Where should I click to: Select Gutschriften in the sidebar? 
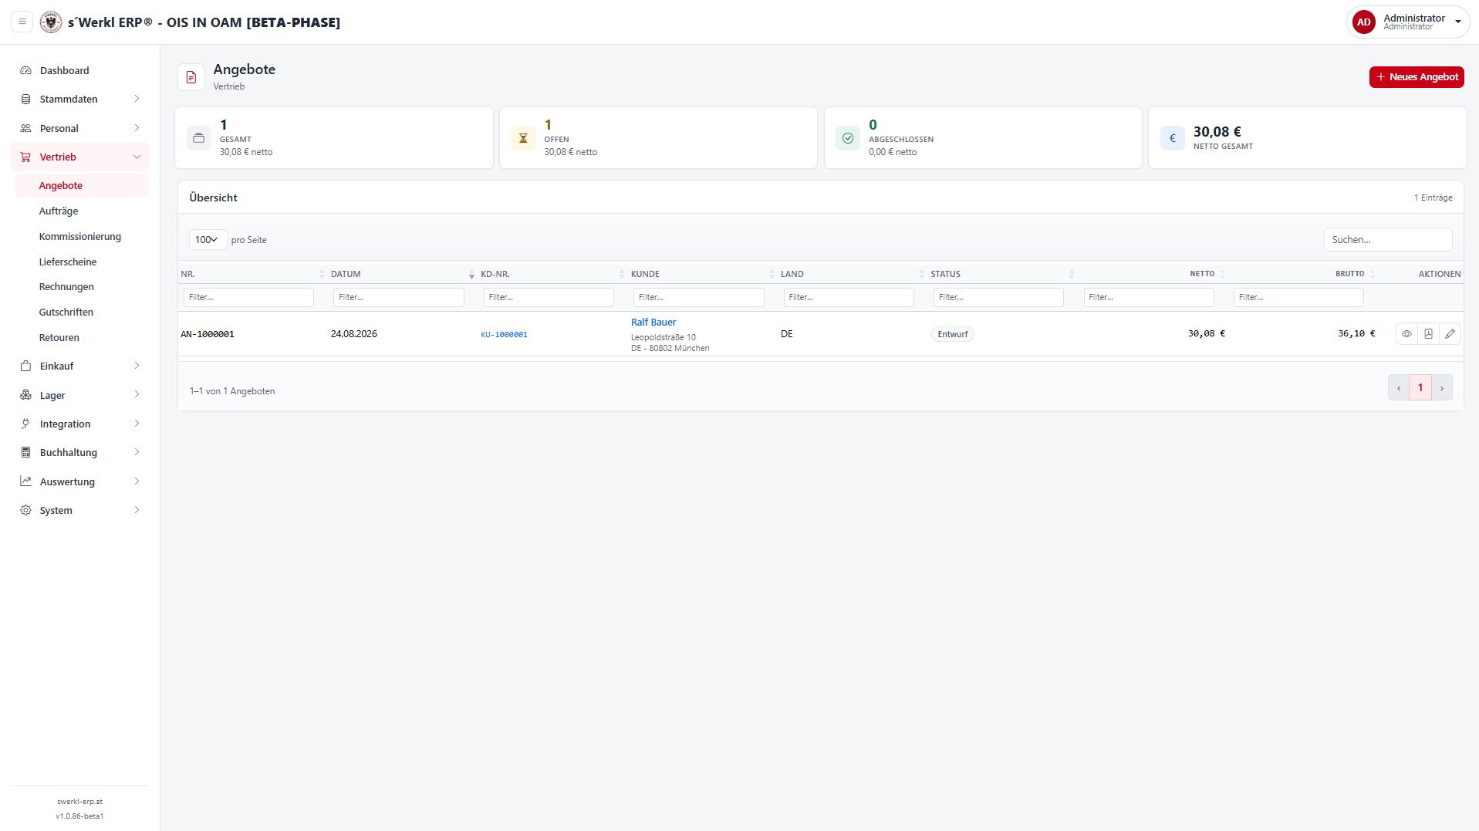coord(66,312)
